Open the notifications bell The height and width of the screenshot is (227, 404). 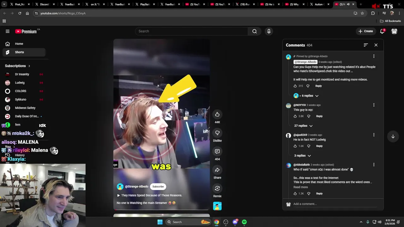(382, 31)
